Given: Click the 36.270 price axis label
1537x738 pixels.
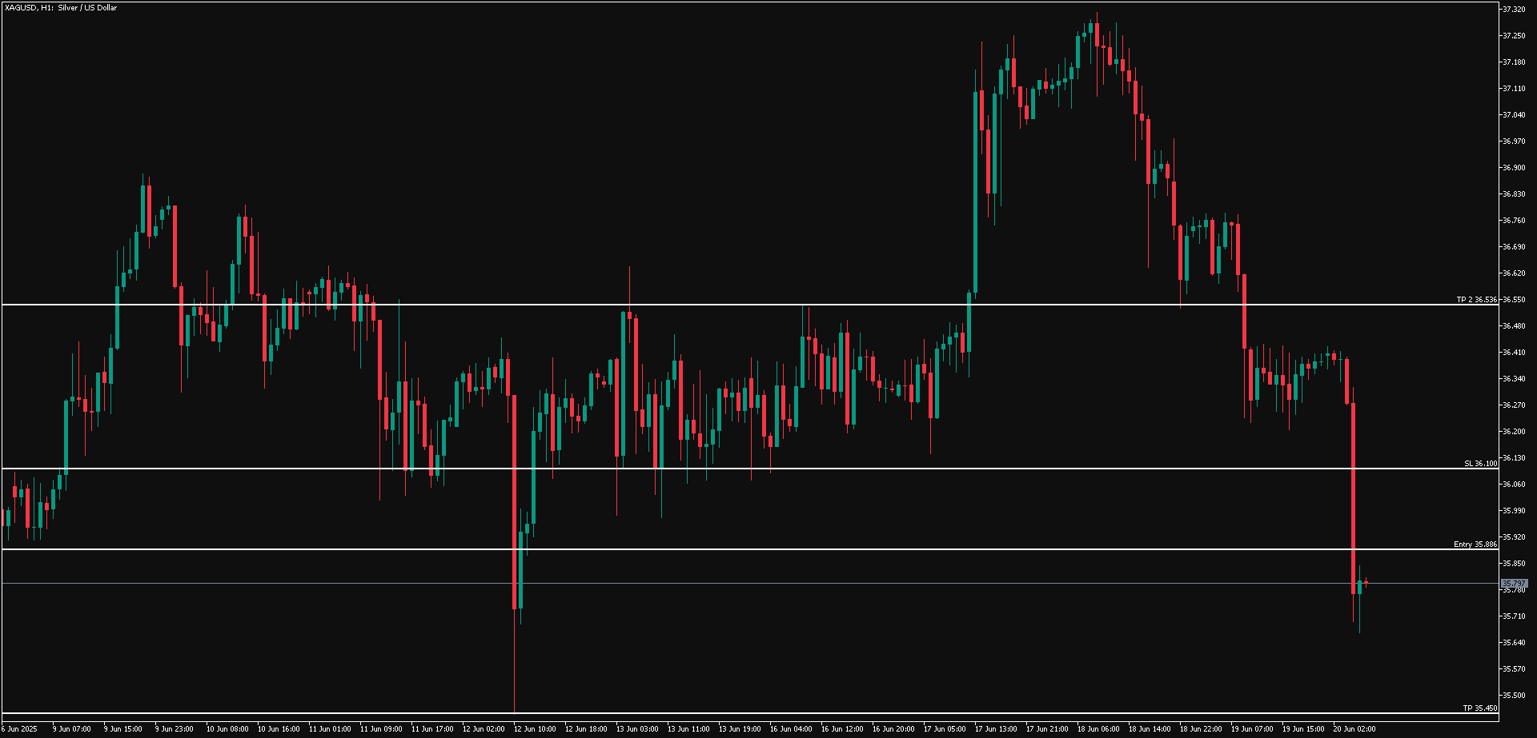Looking at the screenshot, I should tap(1515, 405).
